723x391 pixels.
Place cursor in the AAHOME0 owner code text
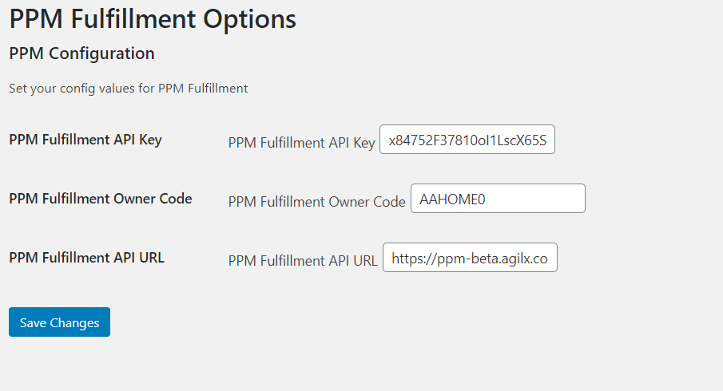pyautogui.click(x=452, y=199)
